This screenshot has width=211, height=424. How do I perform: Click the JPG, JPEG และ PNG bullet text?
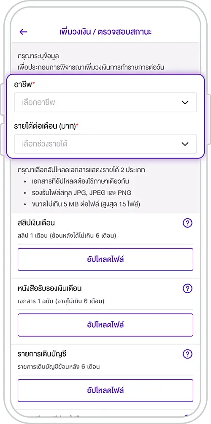(81, 193)
